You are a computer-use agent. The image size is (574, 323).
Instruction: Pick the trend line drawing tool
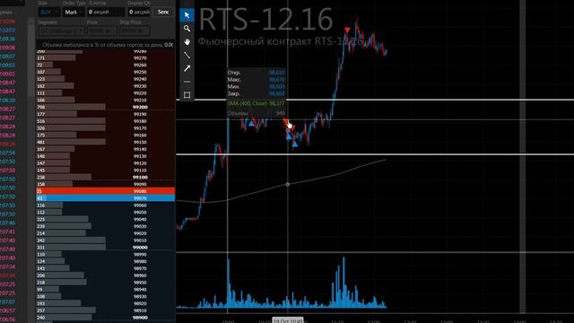187,55
